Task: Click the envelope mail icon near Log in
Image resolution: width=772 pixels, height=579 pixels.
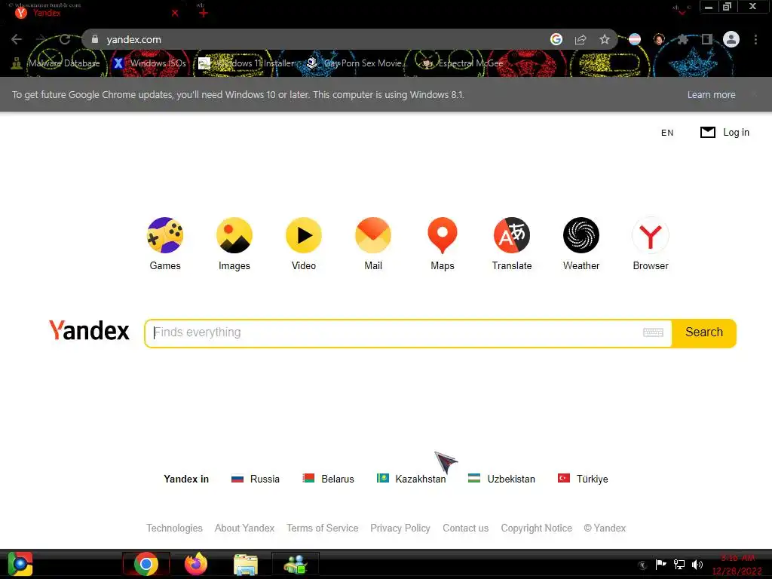Action: pyautogui.click(x=708, y=133)
